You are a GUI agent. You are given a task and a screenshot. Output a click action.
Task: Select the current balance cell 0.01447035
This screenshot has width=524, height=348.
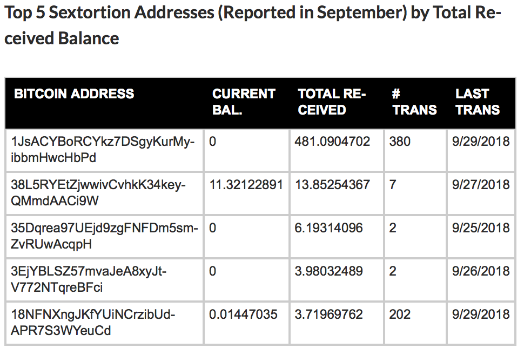click(243, 314)
